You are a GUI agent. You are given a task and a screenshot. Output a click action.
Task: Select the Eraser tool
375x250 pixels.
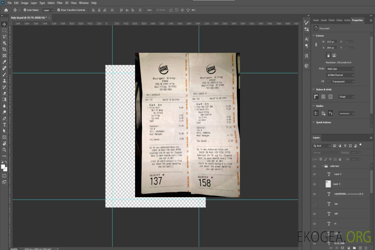coord(4,93)
